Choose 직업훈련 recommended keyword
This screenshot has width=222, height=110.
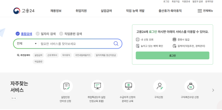point(38,62)
